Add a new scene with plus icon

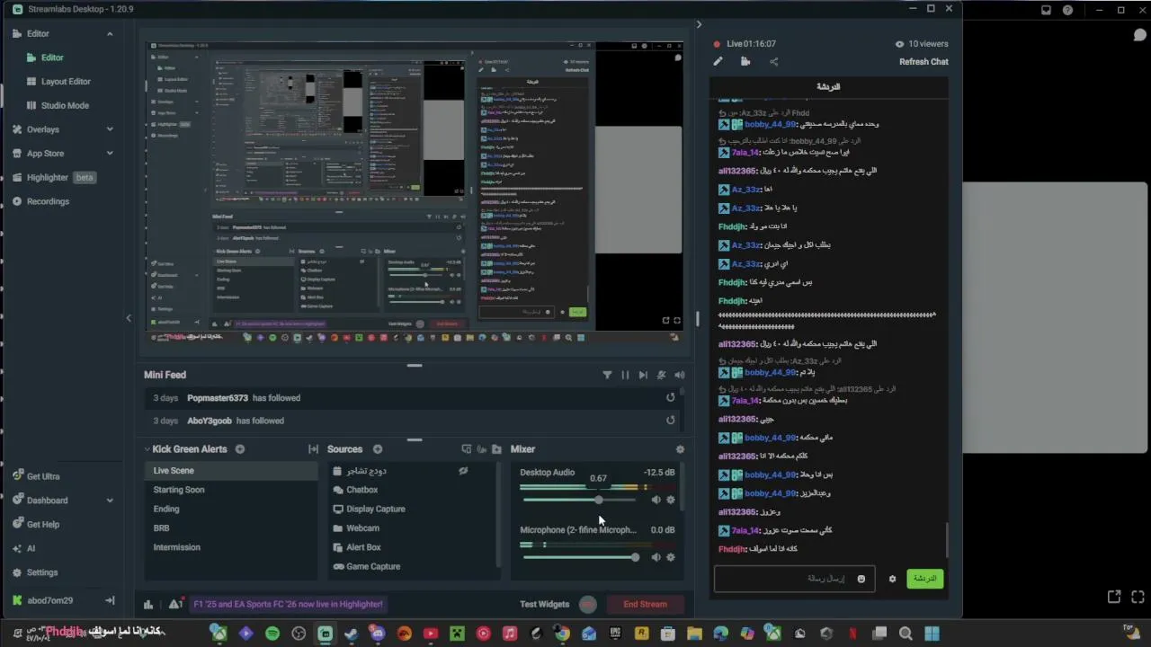pyautogui.click(x=240, y=449)
